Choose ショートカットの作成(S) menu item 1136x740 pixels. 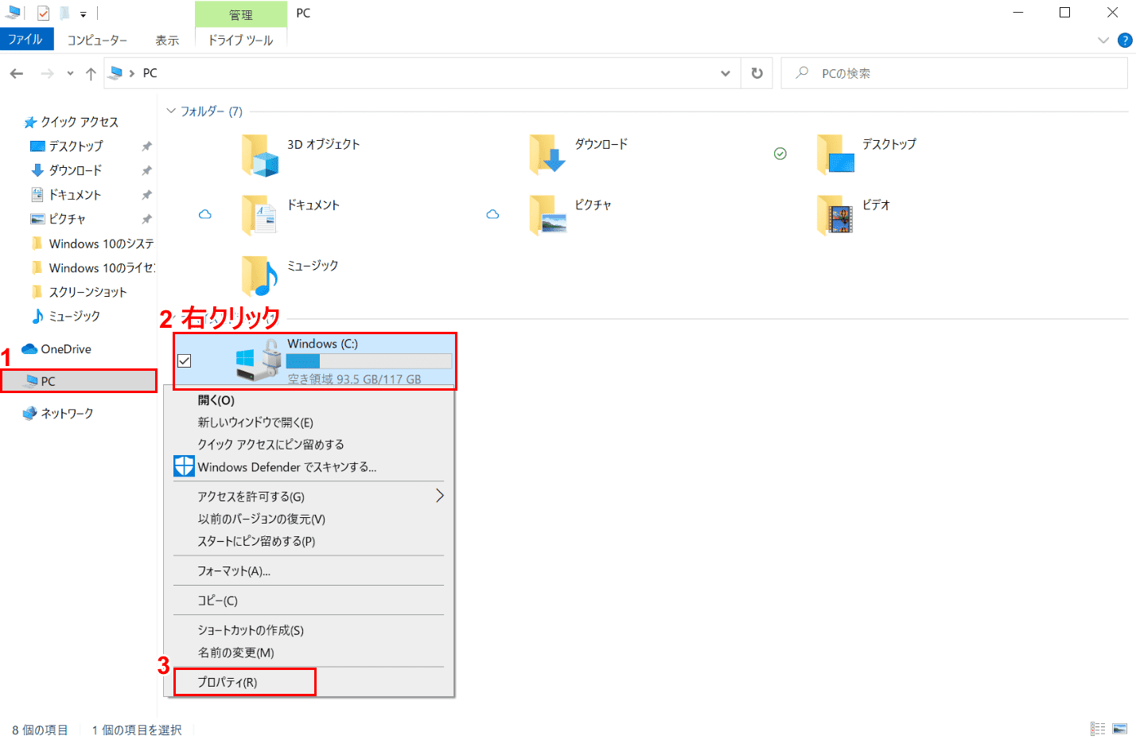pos(309,630)
